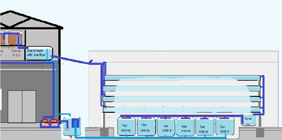The image size is (282, 140).
Task: Click the Sump tank
Action: pos(248,120)
